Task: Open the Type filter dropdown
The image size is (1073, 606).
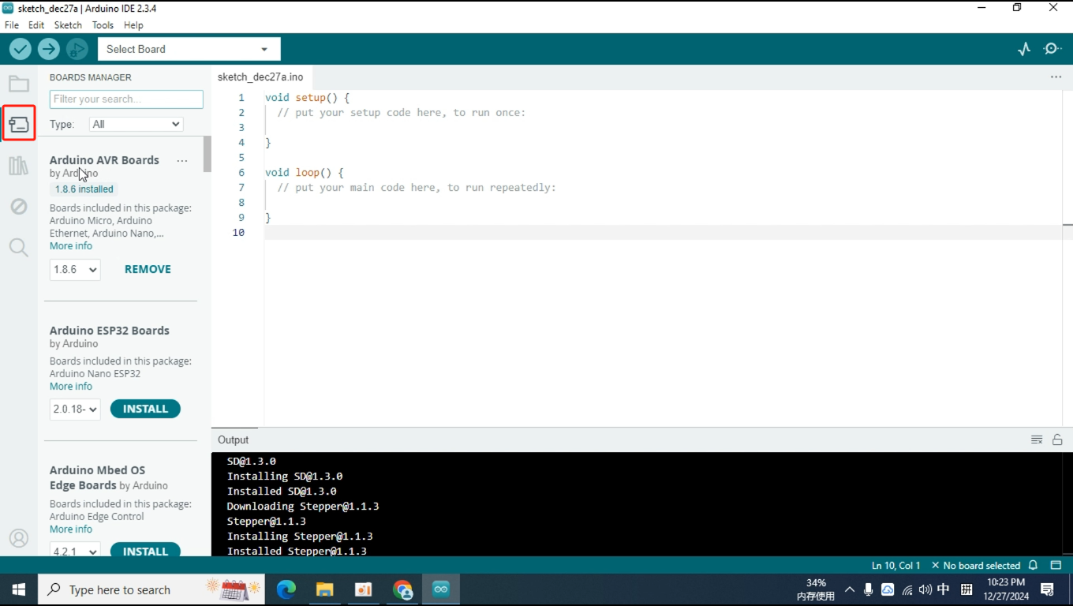Action: click(x=136, y=124)
